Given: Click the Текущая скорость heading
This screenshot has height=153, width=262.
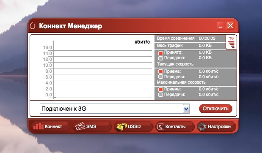Looking at the screenshot, I should (175, 64).
